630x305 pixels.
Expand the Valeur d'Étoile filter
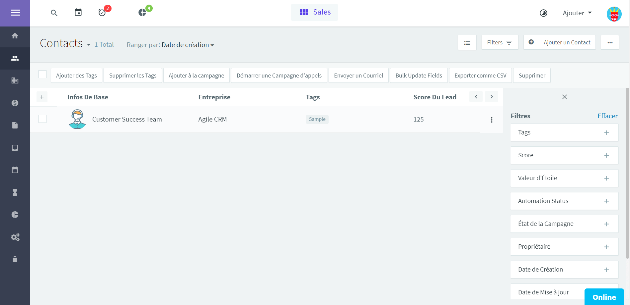tap(564, 178)
